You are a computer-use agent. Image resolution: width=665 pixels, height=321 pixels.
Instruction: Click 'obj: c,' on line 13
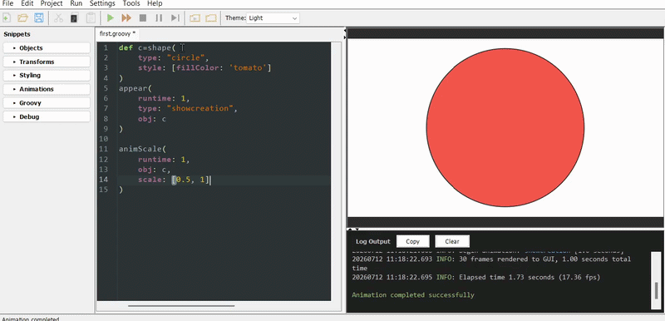coord(154,170)
